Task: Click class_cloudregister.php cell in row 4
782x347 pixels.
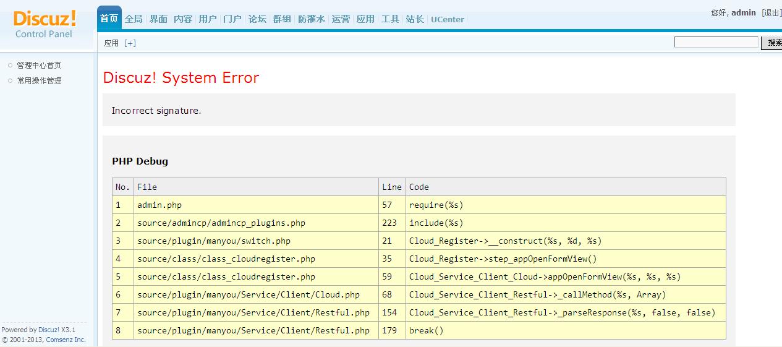Action: click(x=256, y=259)
